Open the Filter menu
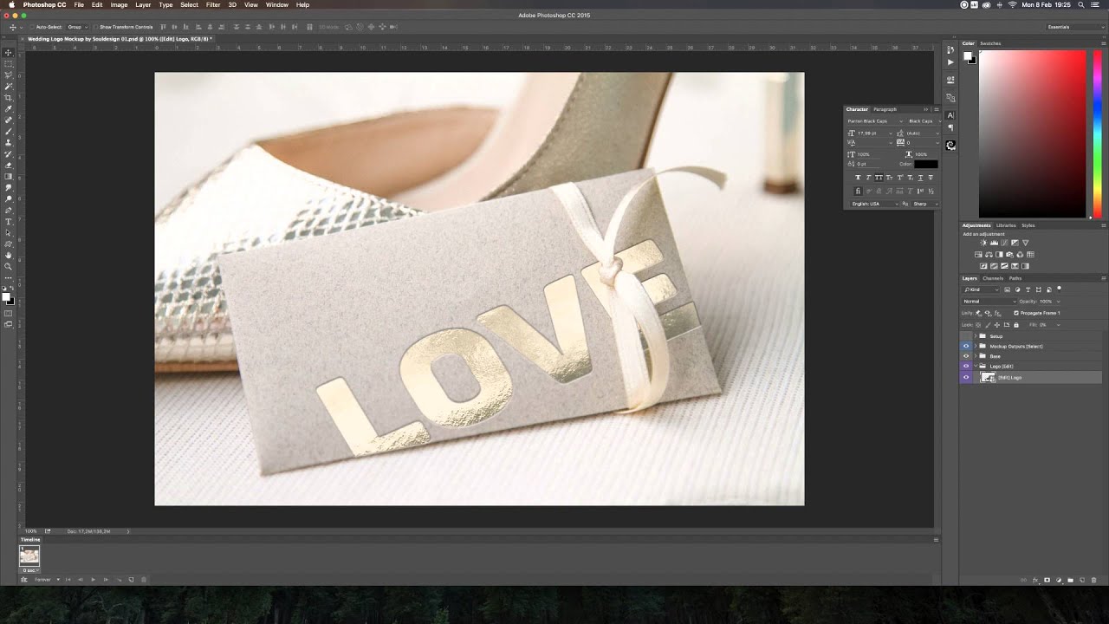1109x624 pixels. click(x=213, y=4)
